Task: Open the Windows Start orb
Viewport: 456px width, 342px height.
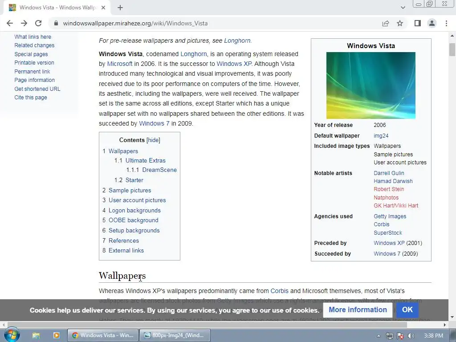Action: (12, 335)
